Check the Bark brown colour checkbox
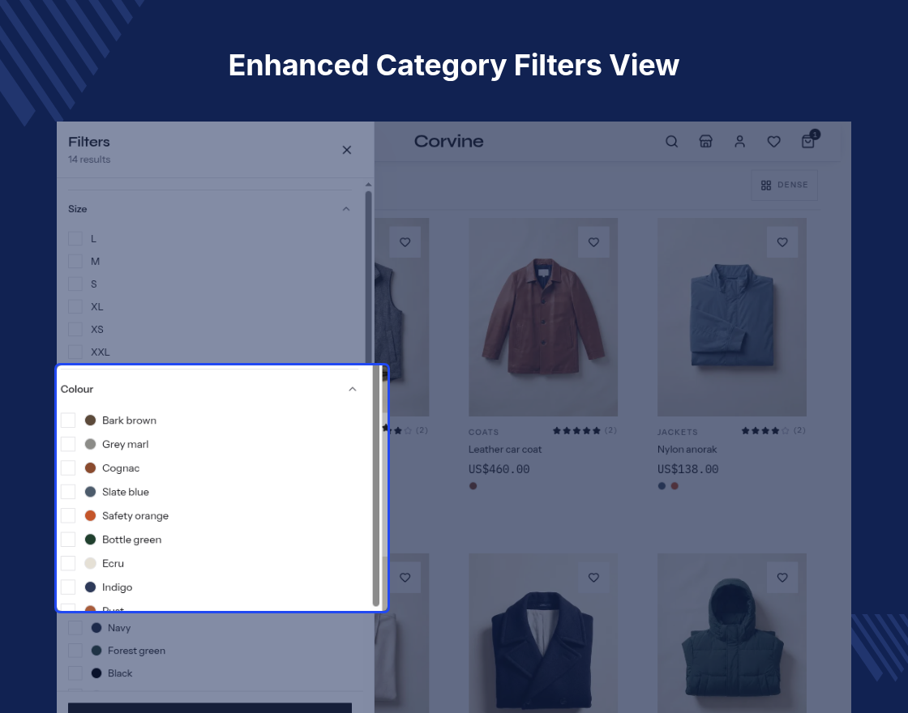Screen dimensions: 908x713 pyautogui.click(x=68, y=421)
